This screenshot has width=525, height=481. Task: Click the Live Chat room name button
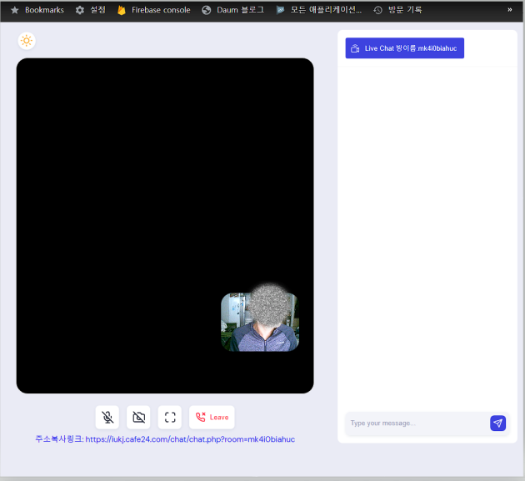(404, 48)
